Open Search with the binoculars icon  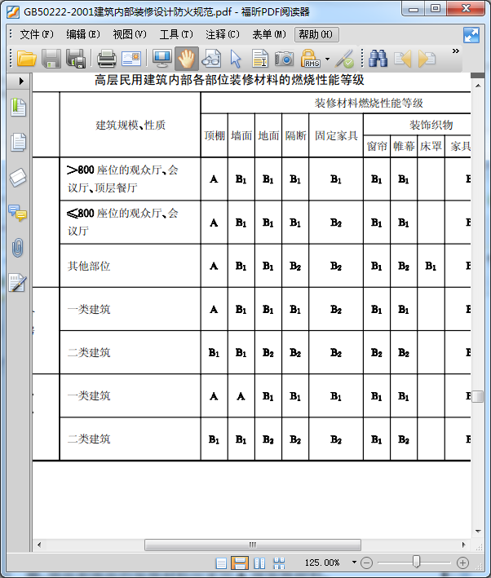378,59
